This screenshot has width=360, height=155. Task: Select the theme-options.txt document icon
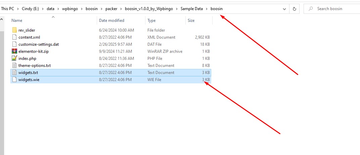pos(14,66)
